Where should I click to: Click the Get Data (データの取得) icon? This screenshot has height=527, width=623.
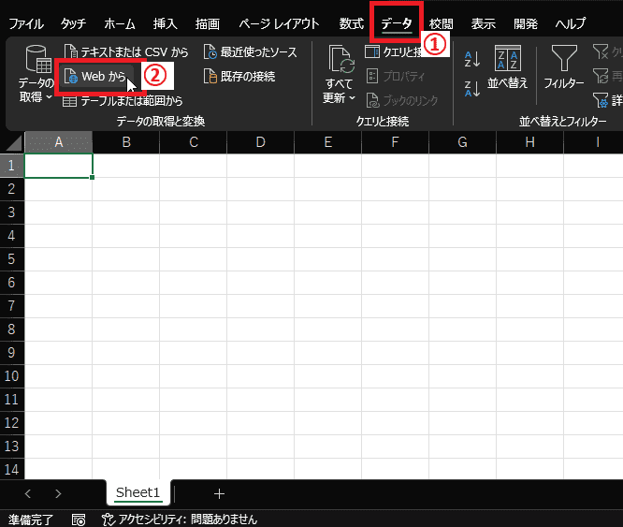[36, 64]
